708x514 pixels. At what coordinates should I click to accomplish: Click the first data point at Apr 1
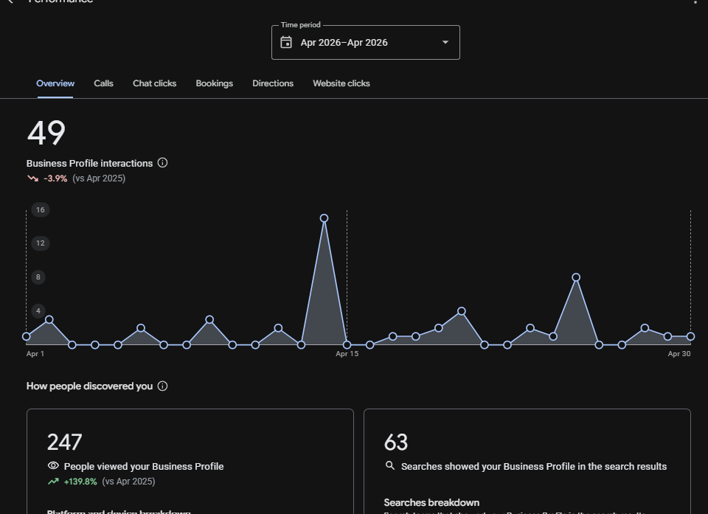point(27,336)
